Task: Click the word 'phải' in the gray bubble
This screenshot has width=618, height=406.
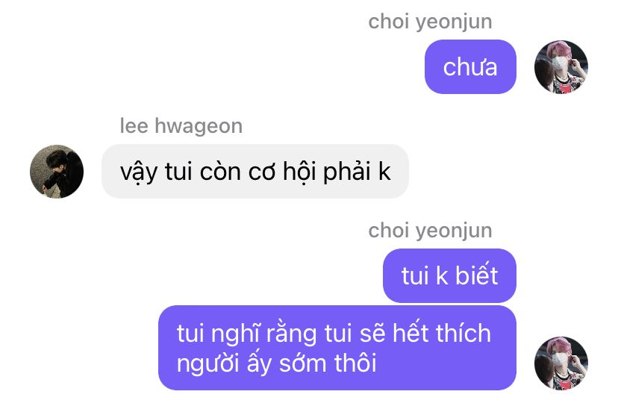Action: click(347, 172)
